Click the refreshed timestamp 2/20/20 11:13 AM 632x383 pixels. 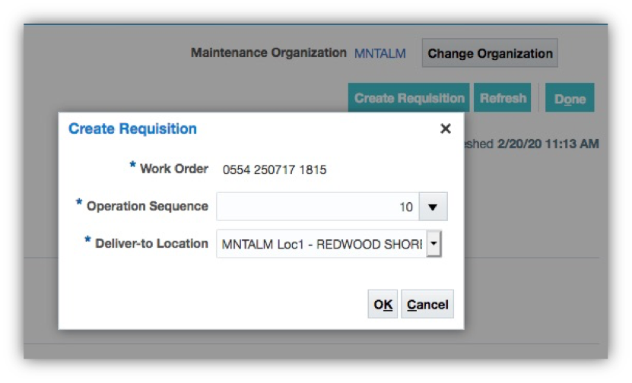tap(548, 144)
